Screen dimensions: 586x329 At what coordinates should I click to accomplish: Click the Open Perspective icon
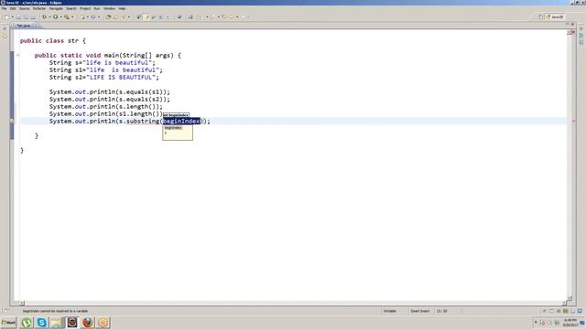540,16
